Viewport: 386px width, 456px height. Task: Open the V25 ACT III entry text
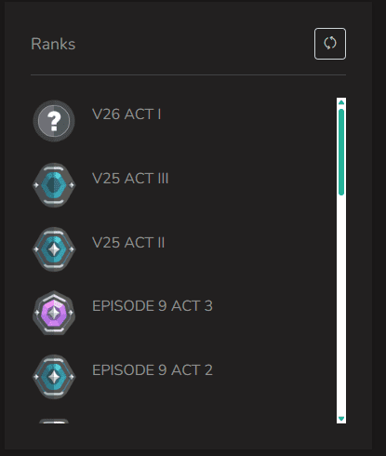point(130,179)
